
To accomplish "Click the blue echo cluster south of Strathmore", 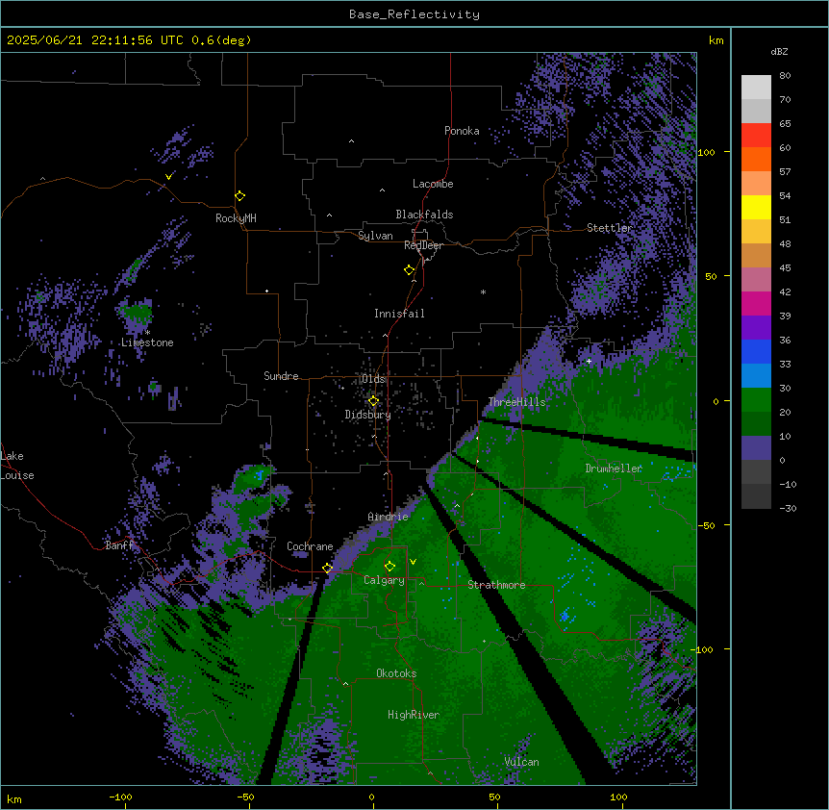I will click(x=565, y=616).
